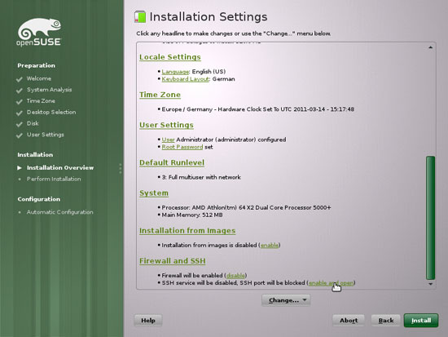Click the checkmark beside sidebar User Settings
Viewport: 448px width, 337px height.
click(x=20, y=135)
